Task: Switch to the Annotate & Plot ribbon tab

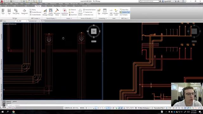Action: [20, 6]
